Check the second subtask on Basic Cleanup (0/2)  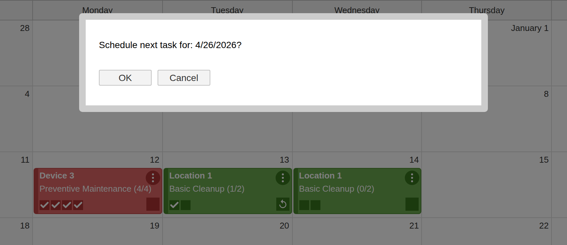click(x=315, y=205)
